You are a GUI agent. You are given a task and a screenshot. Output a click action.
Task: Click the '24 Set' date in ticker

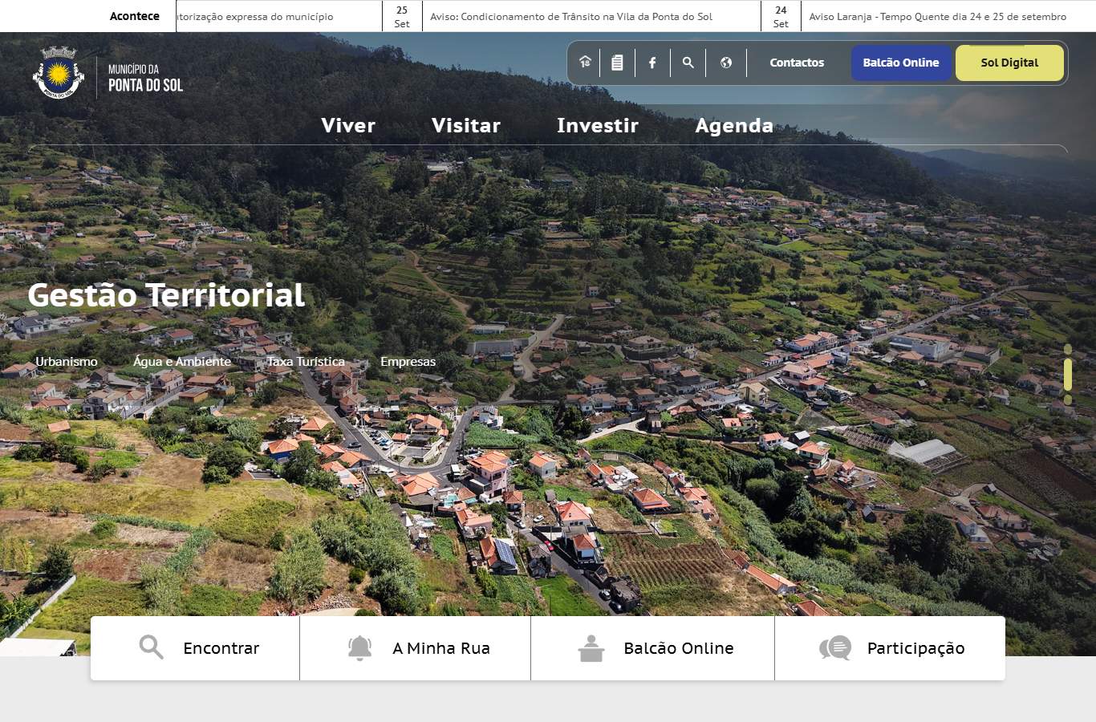click(781, 17)
